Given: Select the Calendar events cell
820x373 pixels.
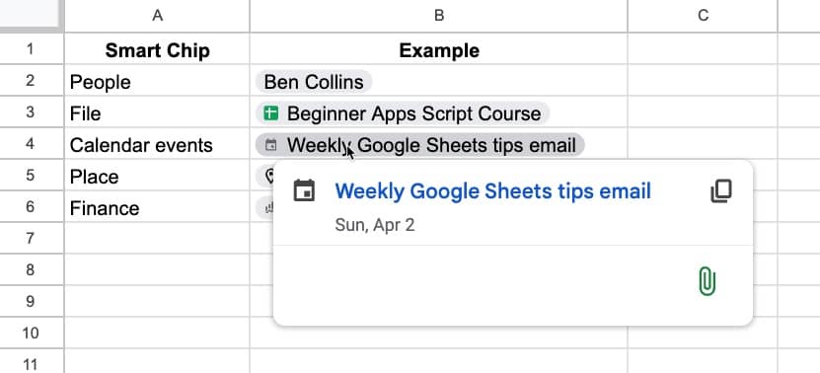Looking at the screenshot, I should tap(157, 145).
